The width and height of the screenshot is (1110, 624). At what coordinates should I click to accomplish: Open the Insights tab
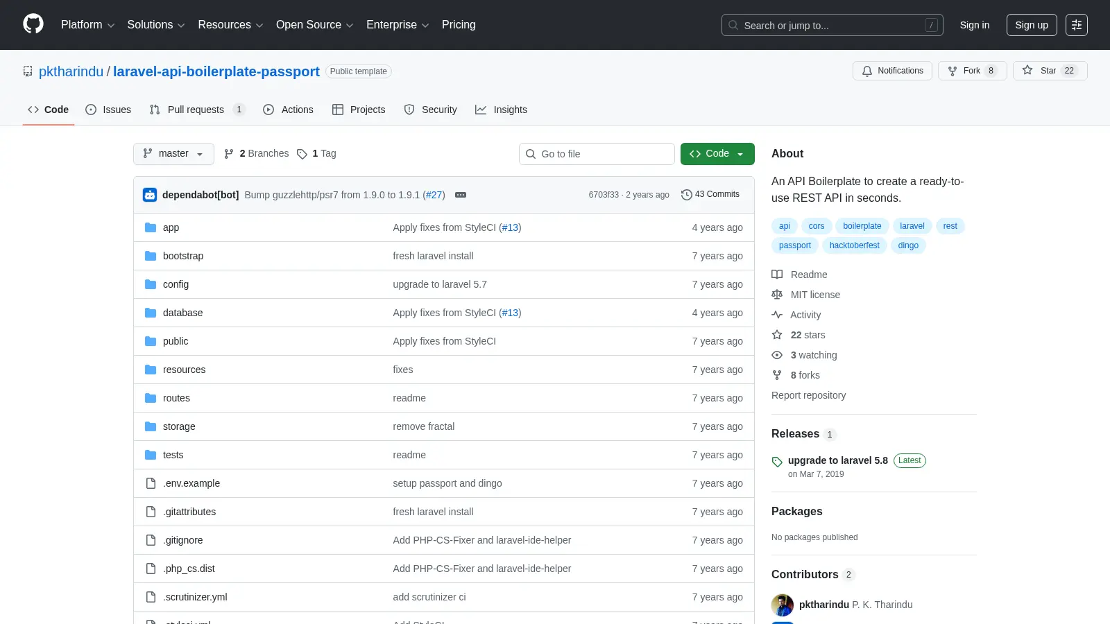(501, 110)
